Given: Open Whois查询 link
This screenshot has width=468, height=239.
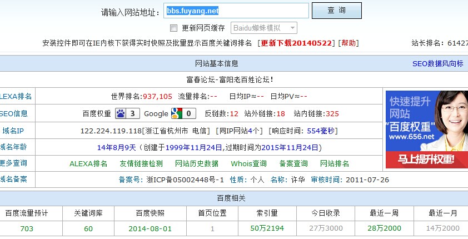Looking at the screenshot, I should [x=248, y=163].
